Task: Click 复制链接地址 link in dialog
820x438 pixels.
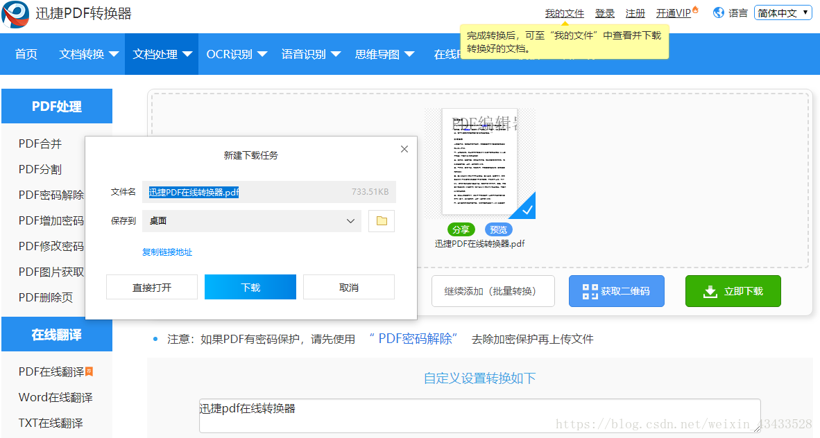Action: coord(167,252)
